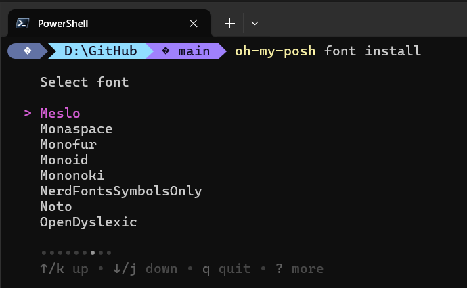
Task: Click the 'Select font' heading
Action: tap(85, 82)
